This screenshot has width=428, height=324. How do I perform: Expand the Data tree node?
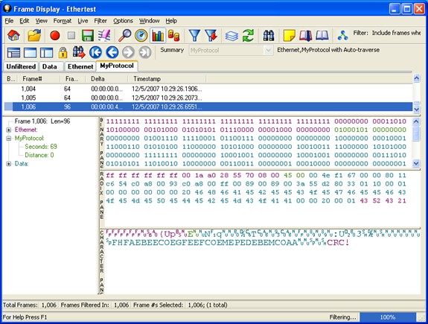coord(9,164)
